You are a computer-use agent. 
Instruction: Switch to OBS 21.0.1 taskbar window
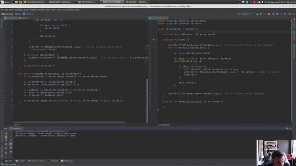coord(85,2)
